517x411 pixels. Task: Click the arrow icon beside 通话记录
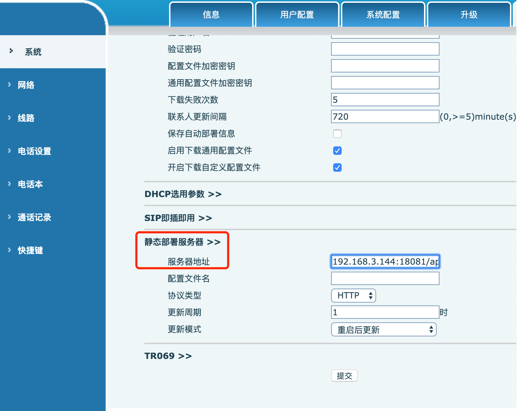click(10, 217)
